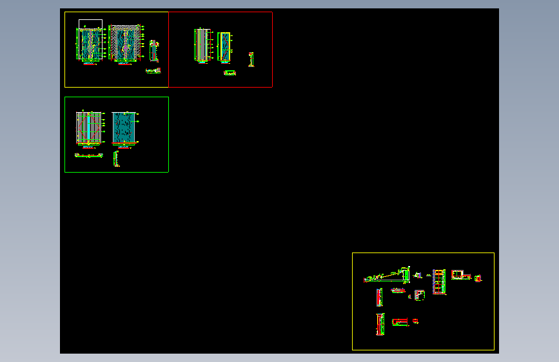The image size is (559, 362).
Task: Click the hatched elevation drawing in yellow top-left sheet
Action: coord(125,43)
